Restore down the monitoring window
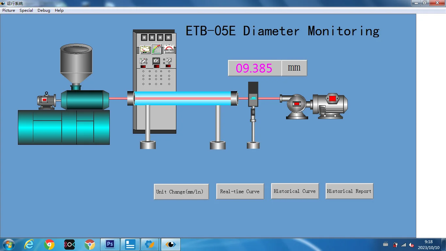 pos(425,3)
